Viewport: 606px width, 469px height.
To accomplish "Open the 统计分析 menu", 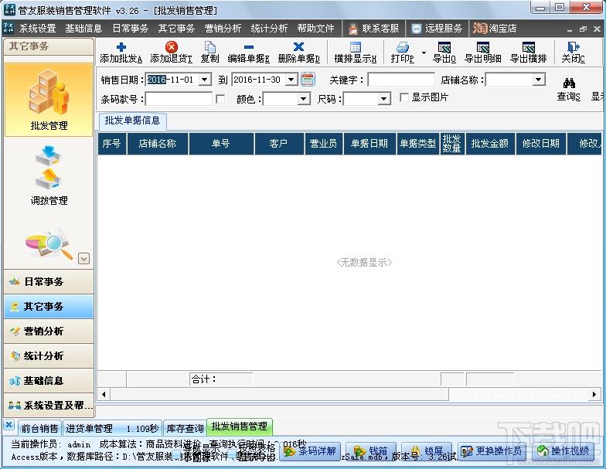I will pyautogui.click(x=269, y=28).
